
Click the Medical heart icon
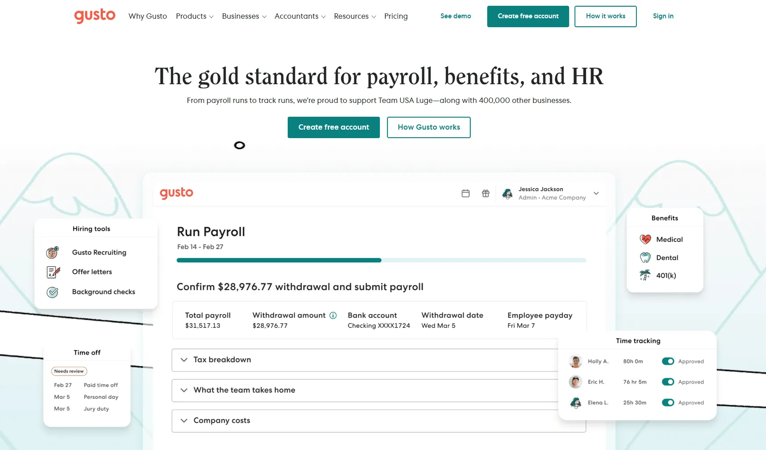point(645,239)
